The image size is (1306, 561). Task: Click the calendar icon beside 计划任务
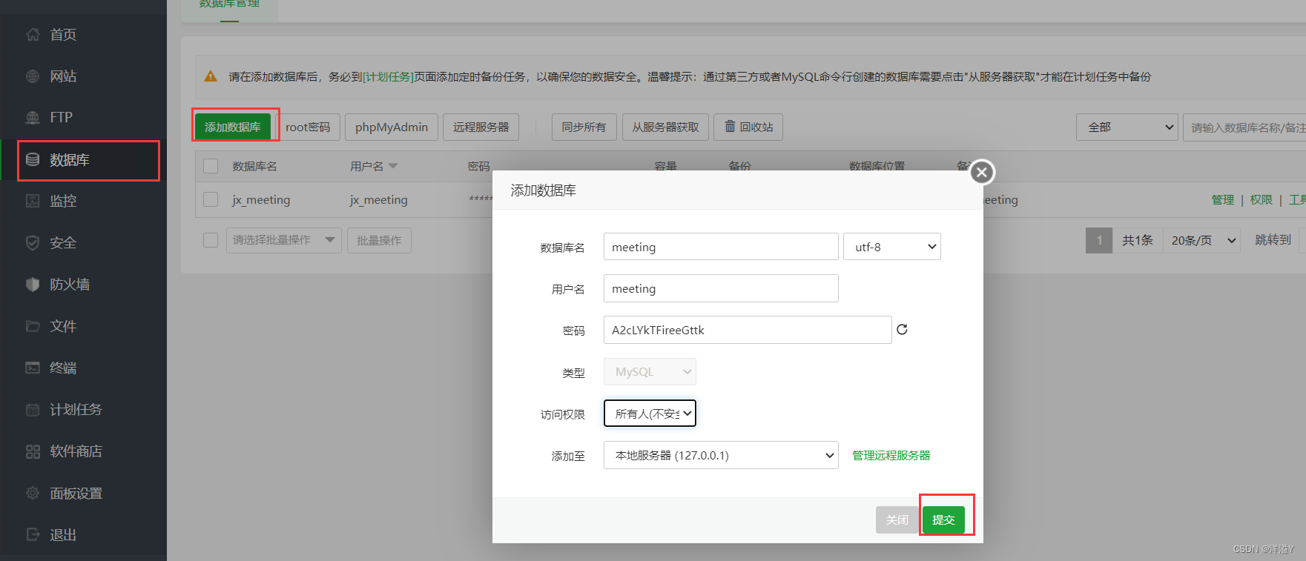point(33,409)
